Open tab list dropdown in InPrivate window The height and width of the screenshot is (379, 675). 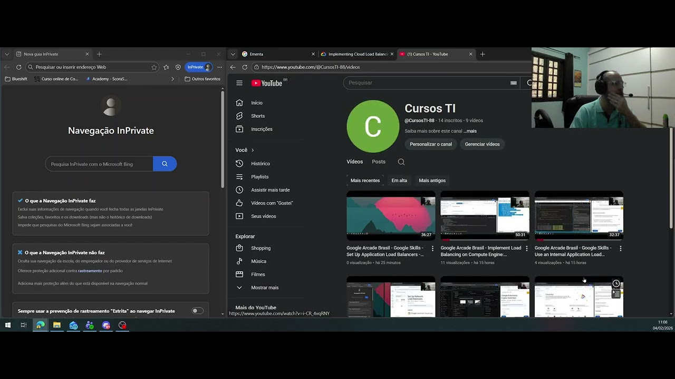coord(7,54)
